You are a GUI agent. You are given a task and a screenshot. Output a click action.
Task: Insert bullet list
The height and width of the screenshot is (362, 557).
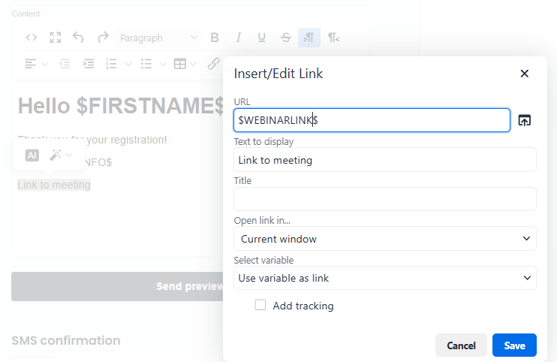146,64
